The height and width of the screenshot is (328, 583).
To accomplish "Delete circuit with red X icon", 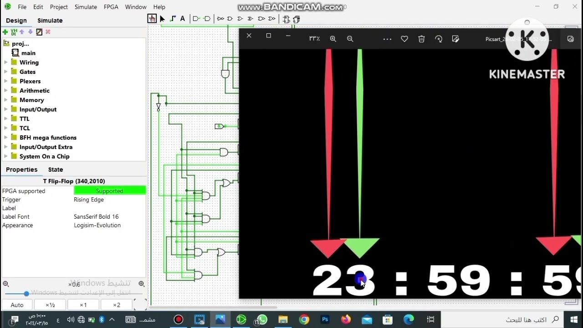I will 48,32.
